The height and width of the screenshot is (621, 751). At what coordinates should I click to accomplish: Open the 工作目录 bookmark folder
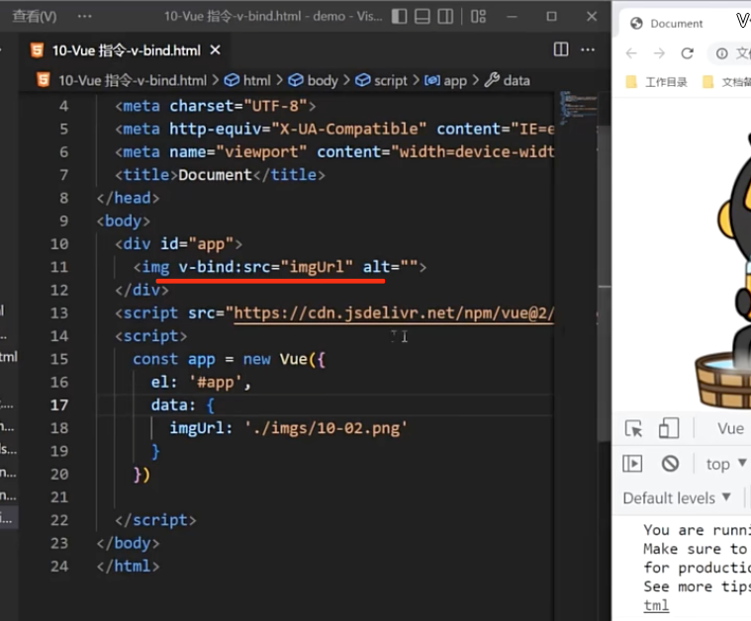(657, 82)
